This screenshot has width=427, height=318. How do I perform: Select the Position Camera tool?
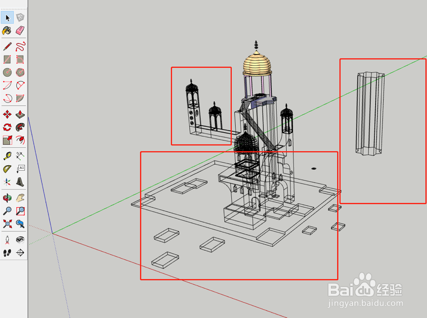click(7, 240)
